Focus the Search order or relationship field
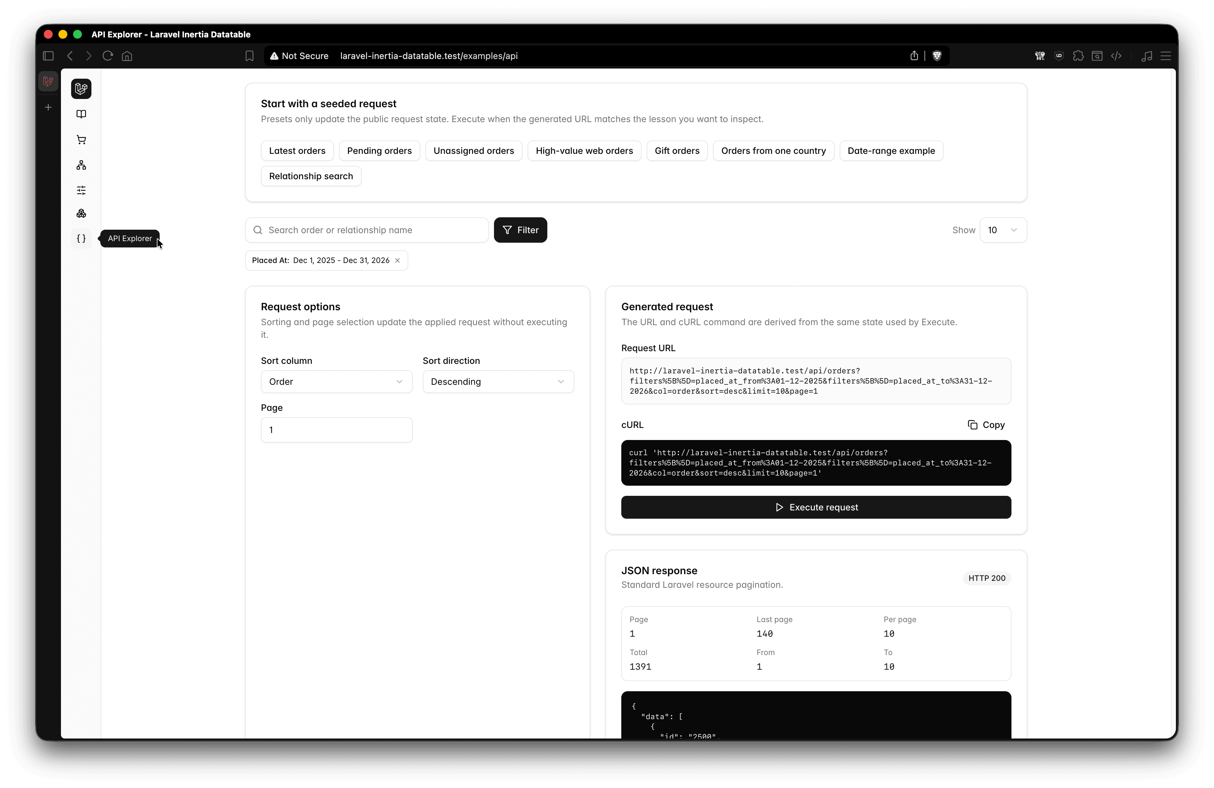The width and height of the screenshot is (1214, 788). [x=367, y=230]
